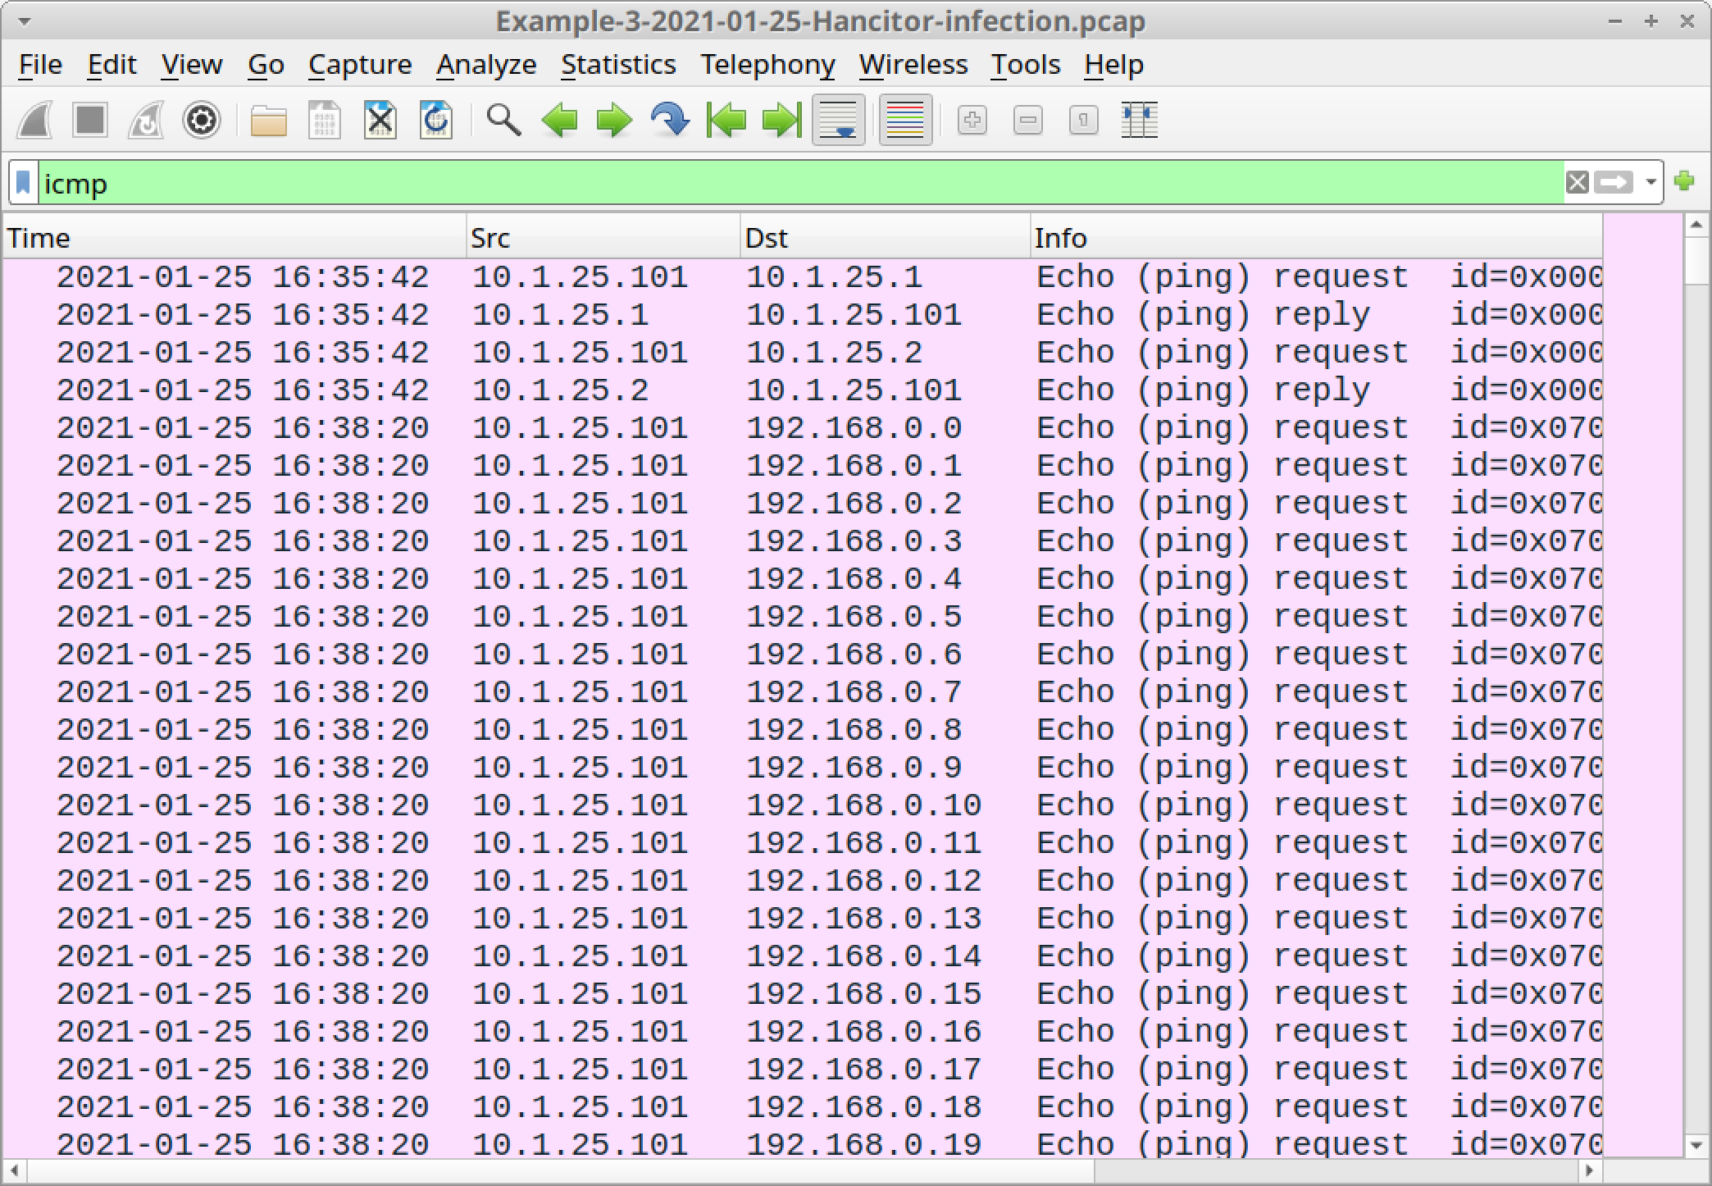Restart the current capture
Screen dimensions: 1712x1186
coord(146,121)
